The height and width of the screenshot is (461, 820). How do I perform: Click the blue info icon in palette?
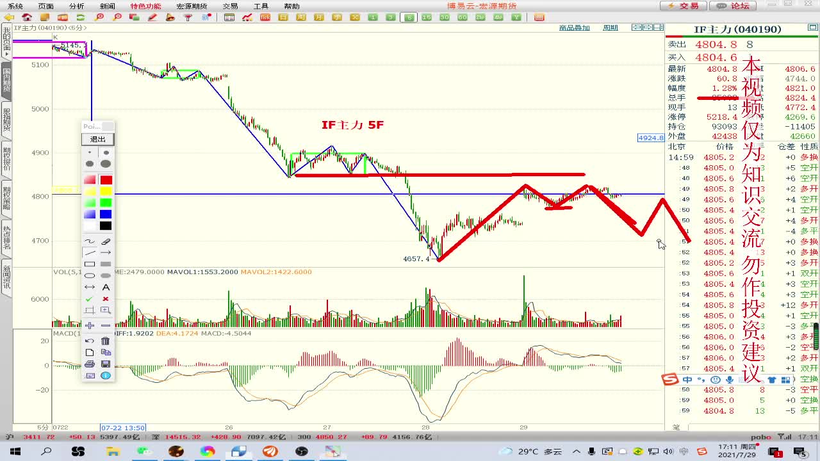pyautogui.click(x=106, y=375)
